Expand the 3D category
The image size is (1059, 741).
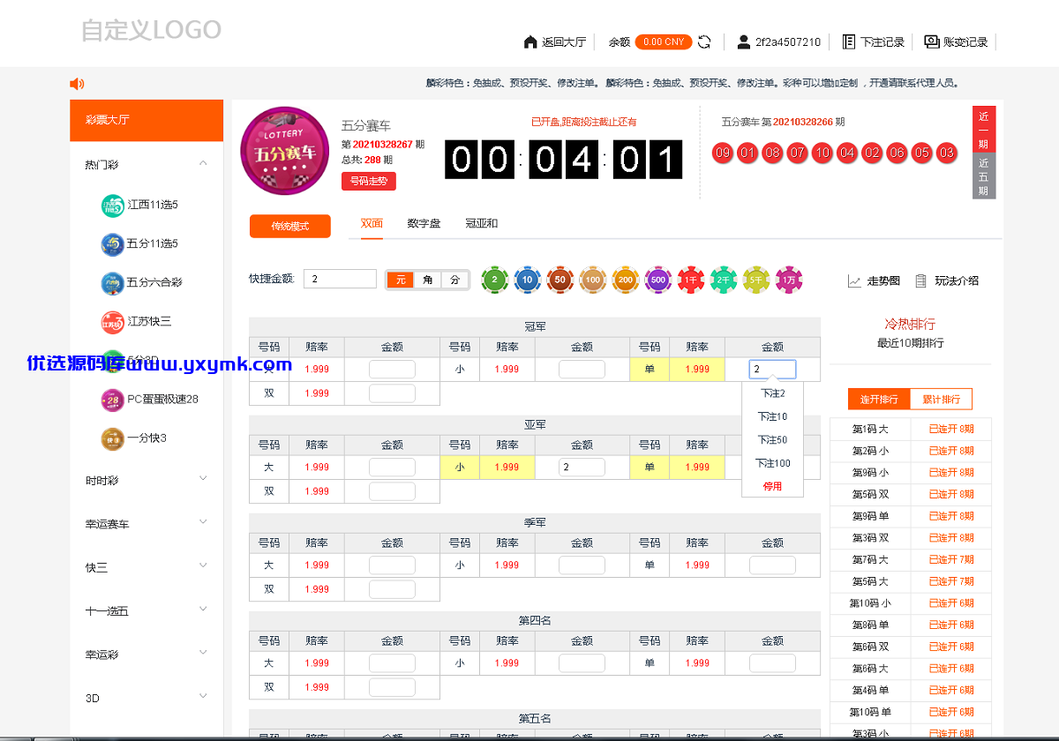[204, 697]
